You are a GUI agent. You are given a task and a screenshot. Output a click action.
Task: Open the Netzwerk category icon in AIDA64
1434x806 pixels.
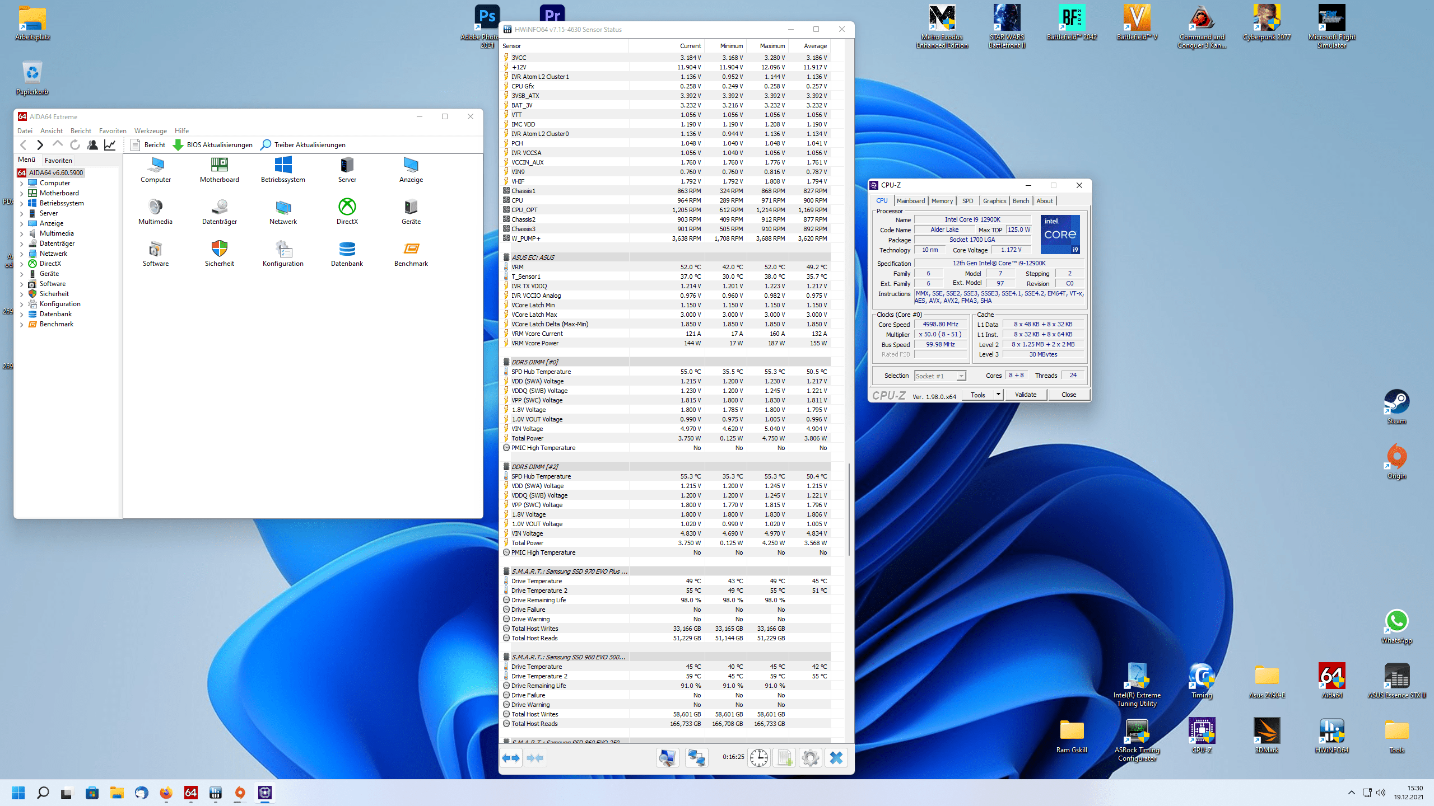click(x=283, y=212)
